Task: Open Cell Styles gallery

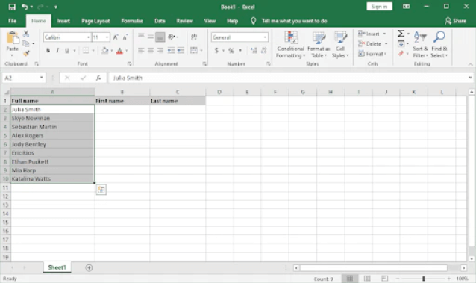Action: tap(340, 44)
